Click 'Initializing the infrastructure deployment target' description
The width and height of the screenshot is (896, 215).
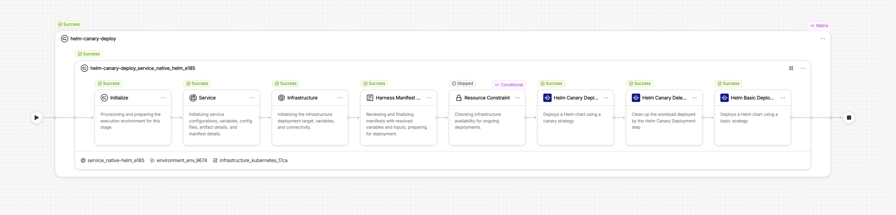(306, 121)
